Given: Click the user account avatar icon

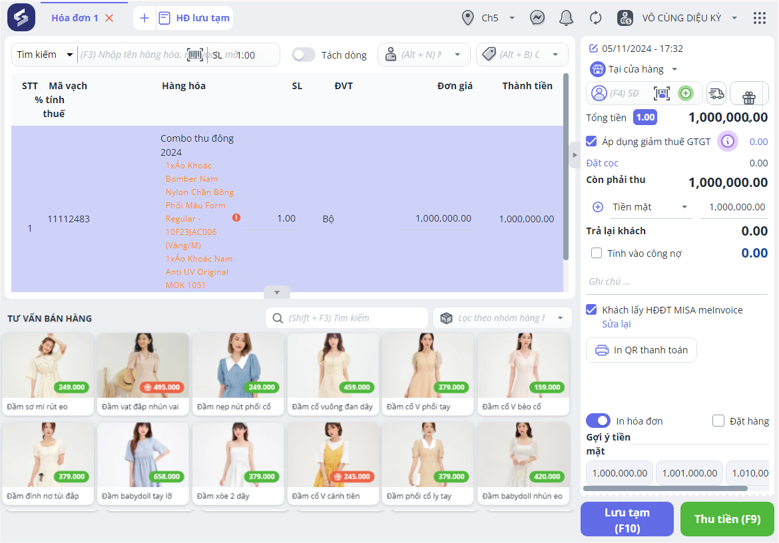Looking at the screenshot, I should (625, 18).
